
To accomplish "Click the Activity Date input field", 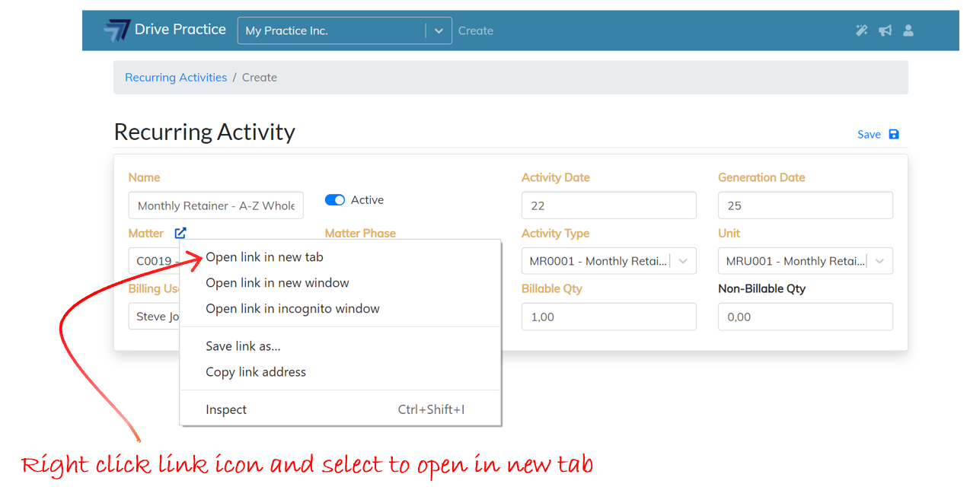I will pos(608,205).
